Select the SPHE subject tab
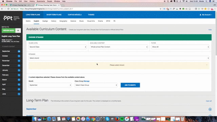The image size is (217, 122). click(x=108, y=21)
